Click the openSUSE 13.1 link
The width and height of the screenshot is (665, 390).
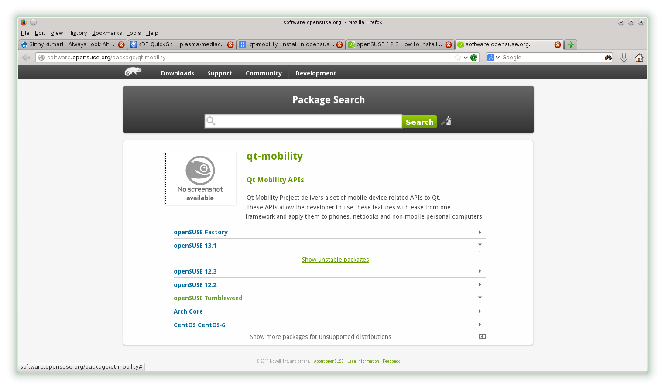[195, 246]
